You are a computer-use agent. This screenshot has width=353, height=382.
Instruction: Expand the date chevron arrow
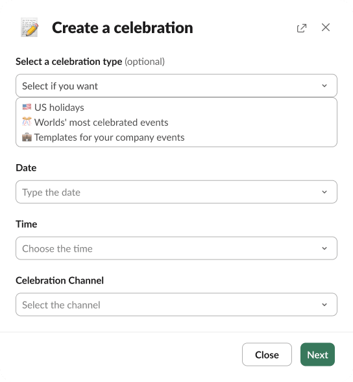point(324,192)
